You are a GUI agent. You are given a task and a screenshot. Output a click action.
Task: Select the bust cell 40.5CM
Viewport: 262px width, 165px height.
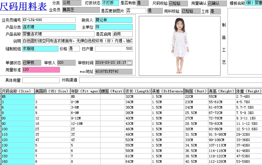tap(196, 162)
